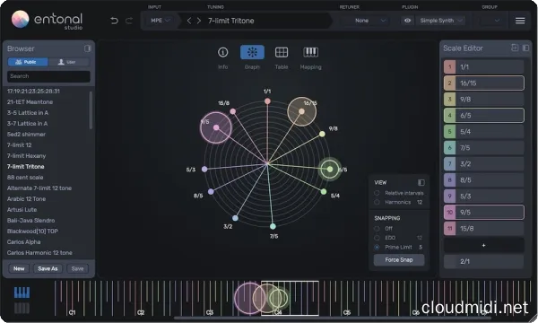Toggle the plugin eye visibility icon
538x323 pixels.
(407, 21)
